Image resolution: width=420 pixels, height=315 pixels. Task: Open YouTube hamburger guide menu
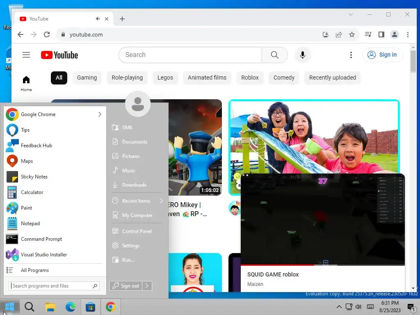pyautogui.click(x=26, y=55)
